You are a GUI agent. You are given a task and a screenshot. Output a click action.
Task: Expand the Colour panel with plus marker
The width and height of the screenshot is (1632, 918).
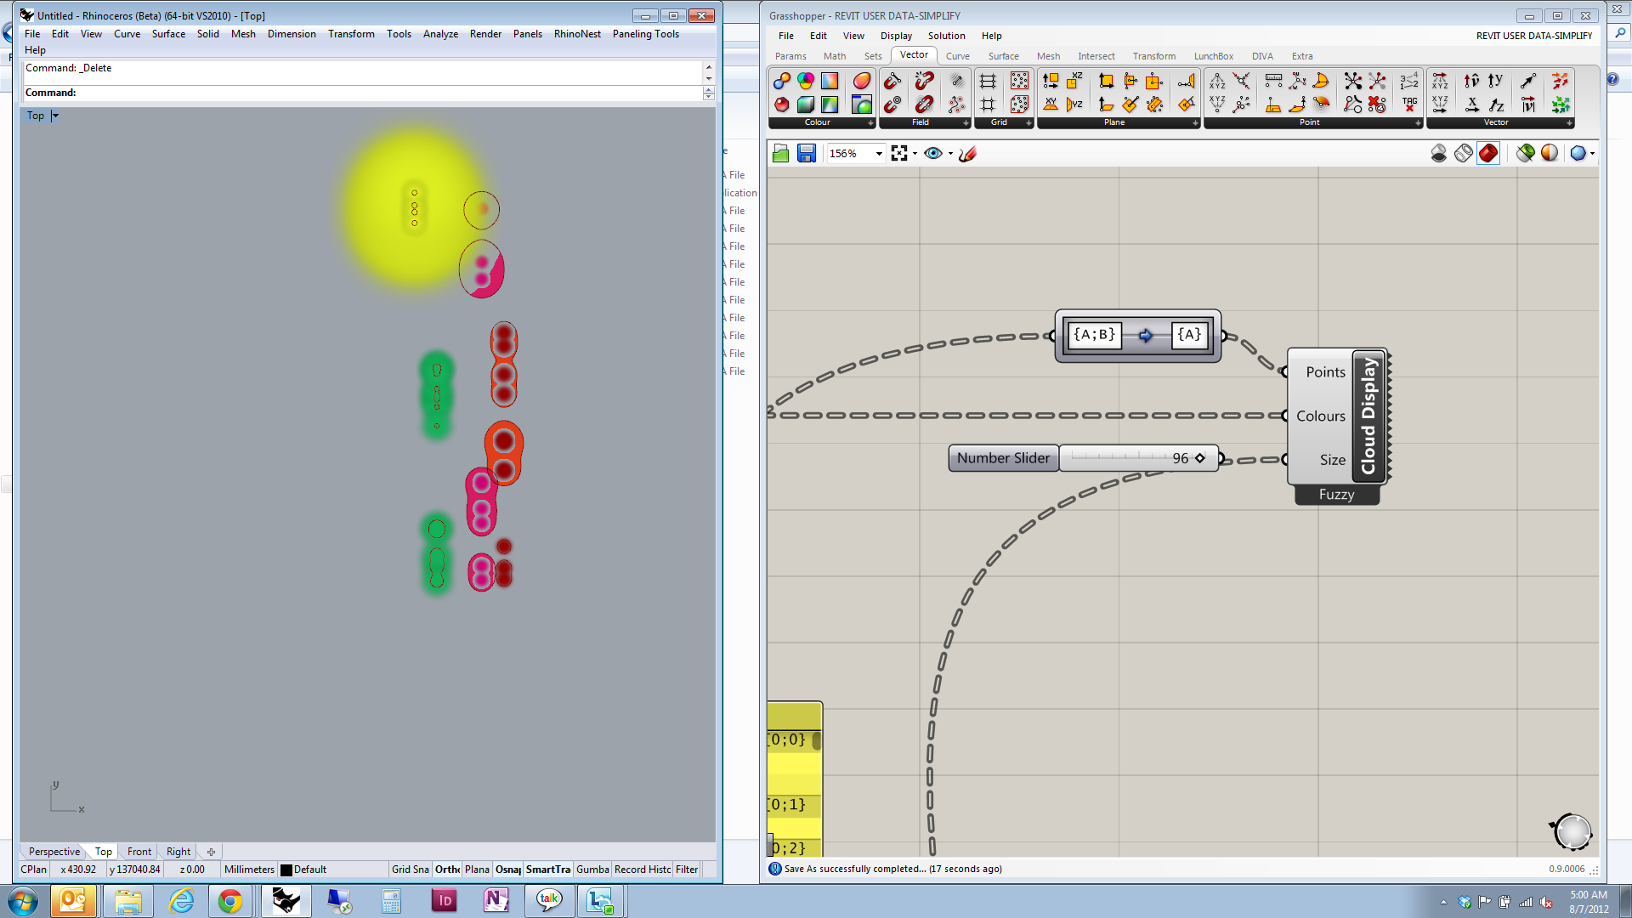click(870, 123)
